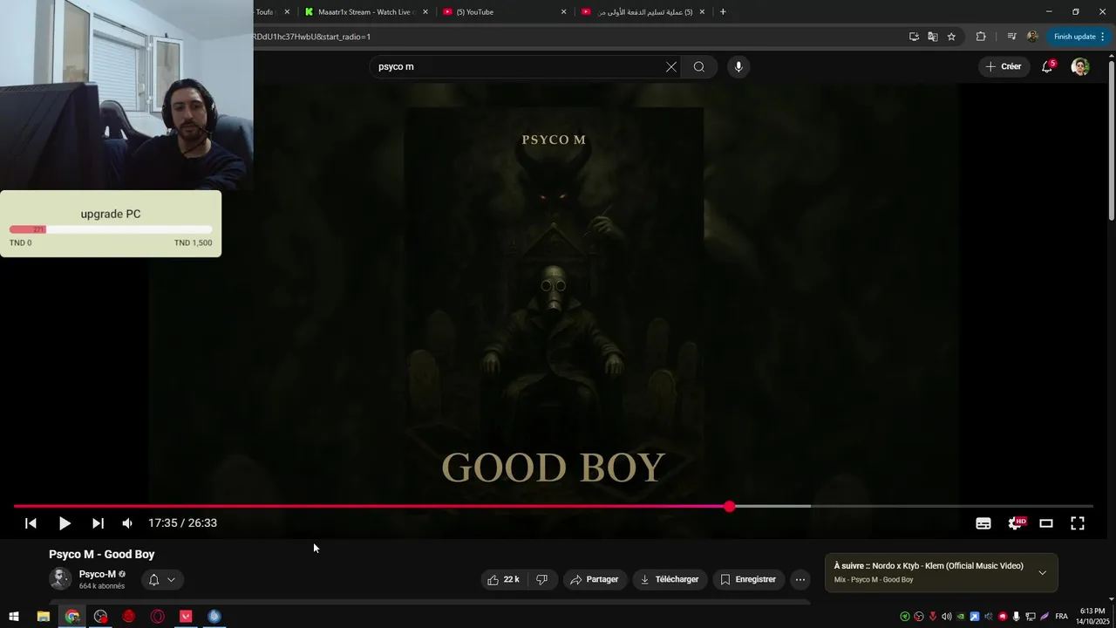Screen dimensions: 1116x628
Task: Click the Chrome taskbar icon
Action: pos(72,617)
